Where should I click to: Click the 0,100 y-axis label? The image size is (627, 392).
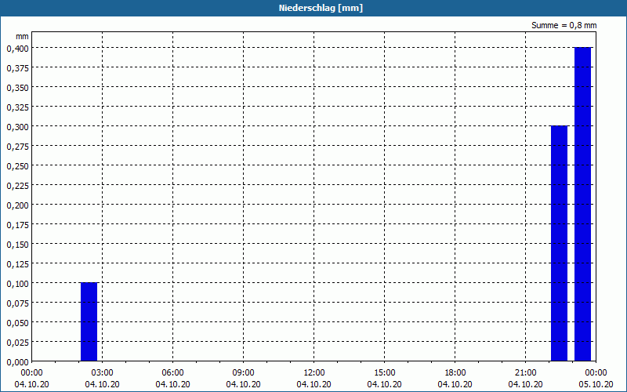pyautogui.click(x=17, y=284)
